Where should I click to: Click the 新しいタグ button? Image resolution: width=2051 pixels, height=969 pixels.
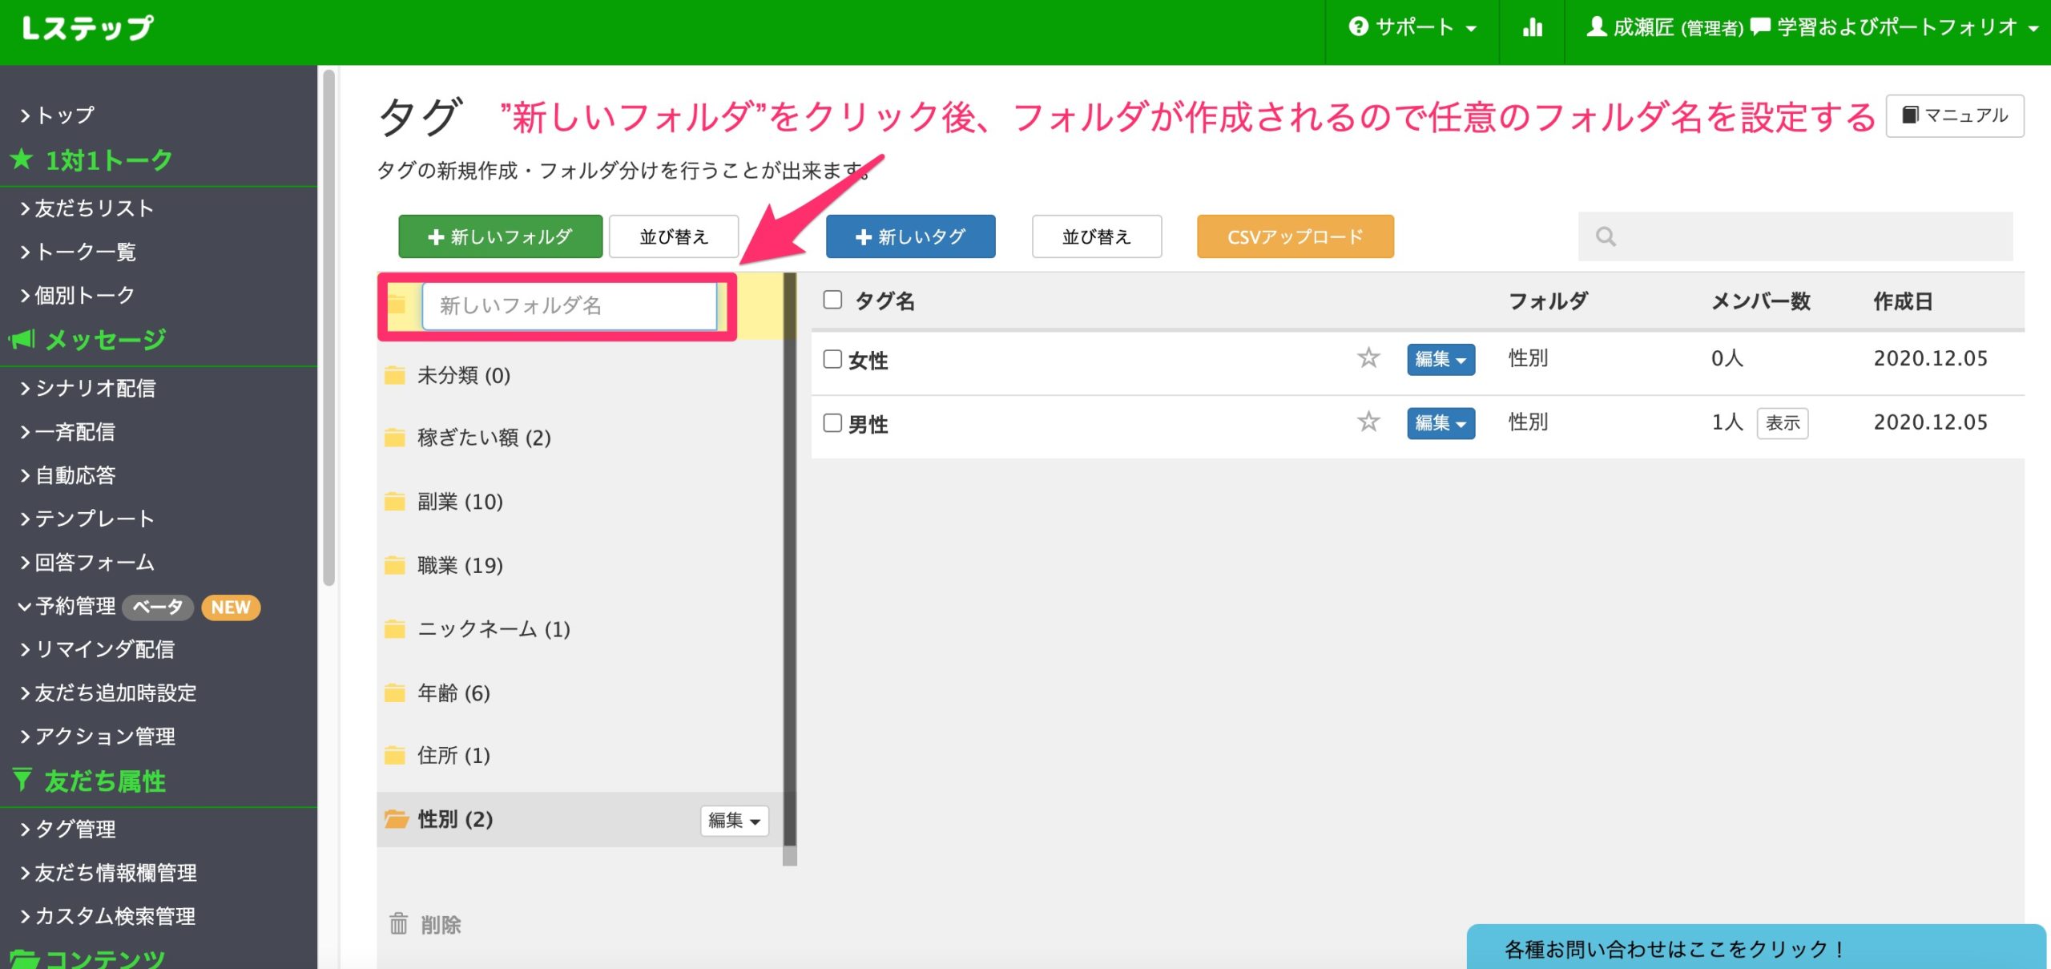coord(910,237)
